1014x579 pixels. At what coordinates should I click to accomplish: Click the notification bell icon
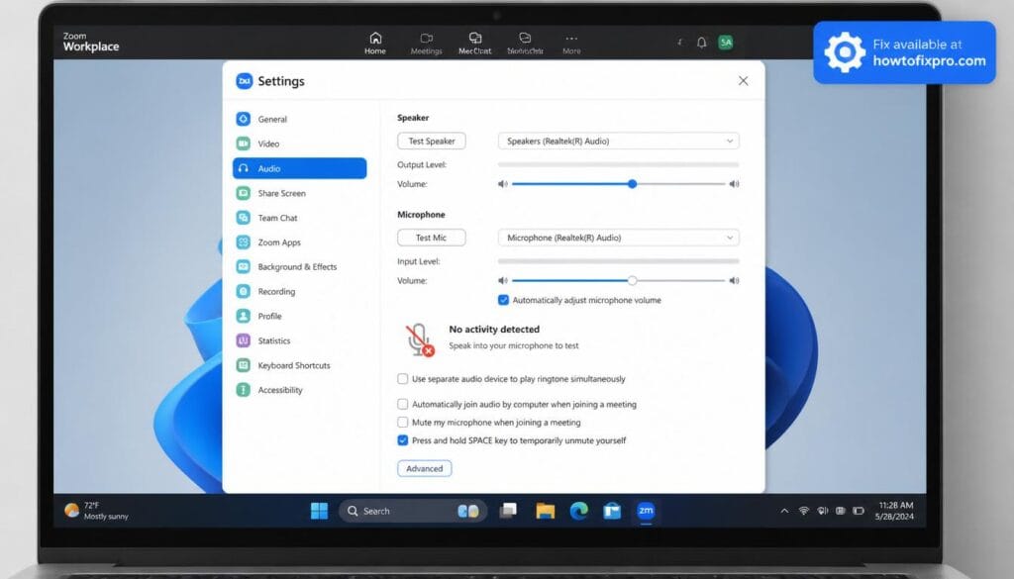[x=702, y=43]
